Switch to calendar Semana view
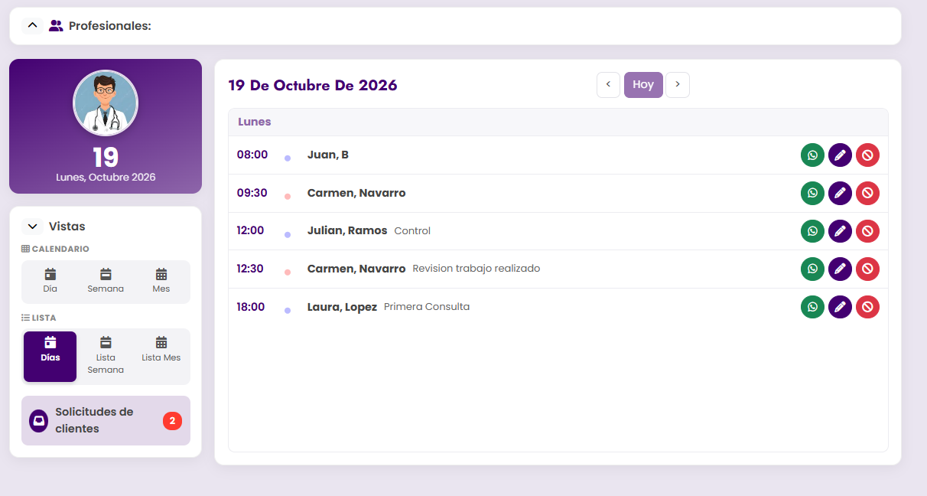This screenshot has height=496, width=927. coord(106,281)
